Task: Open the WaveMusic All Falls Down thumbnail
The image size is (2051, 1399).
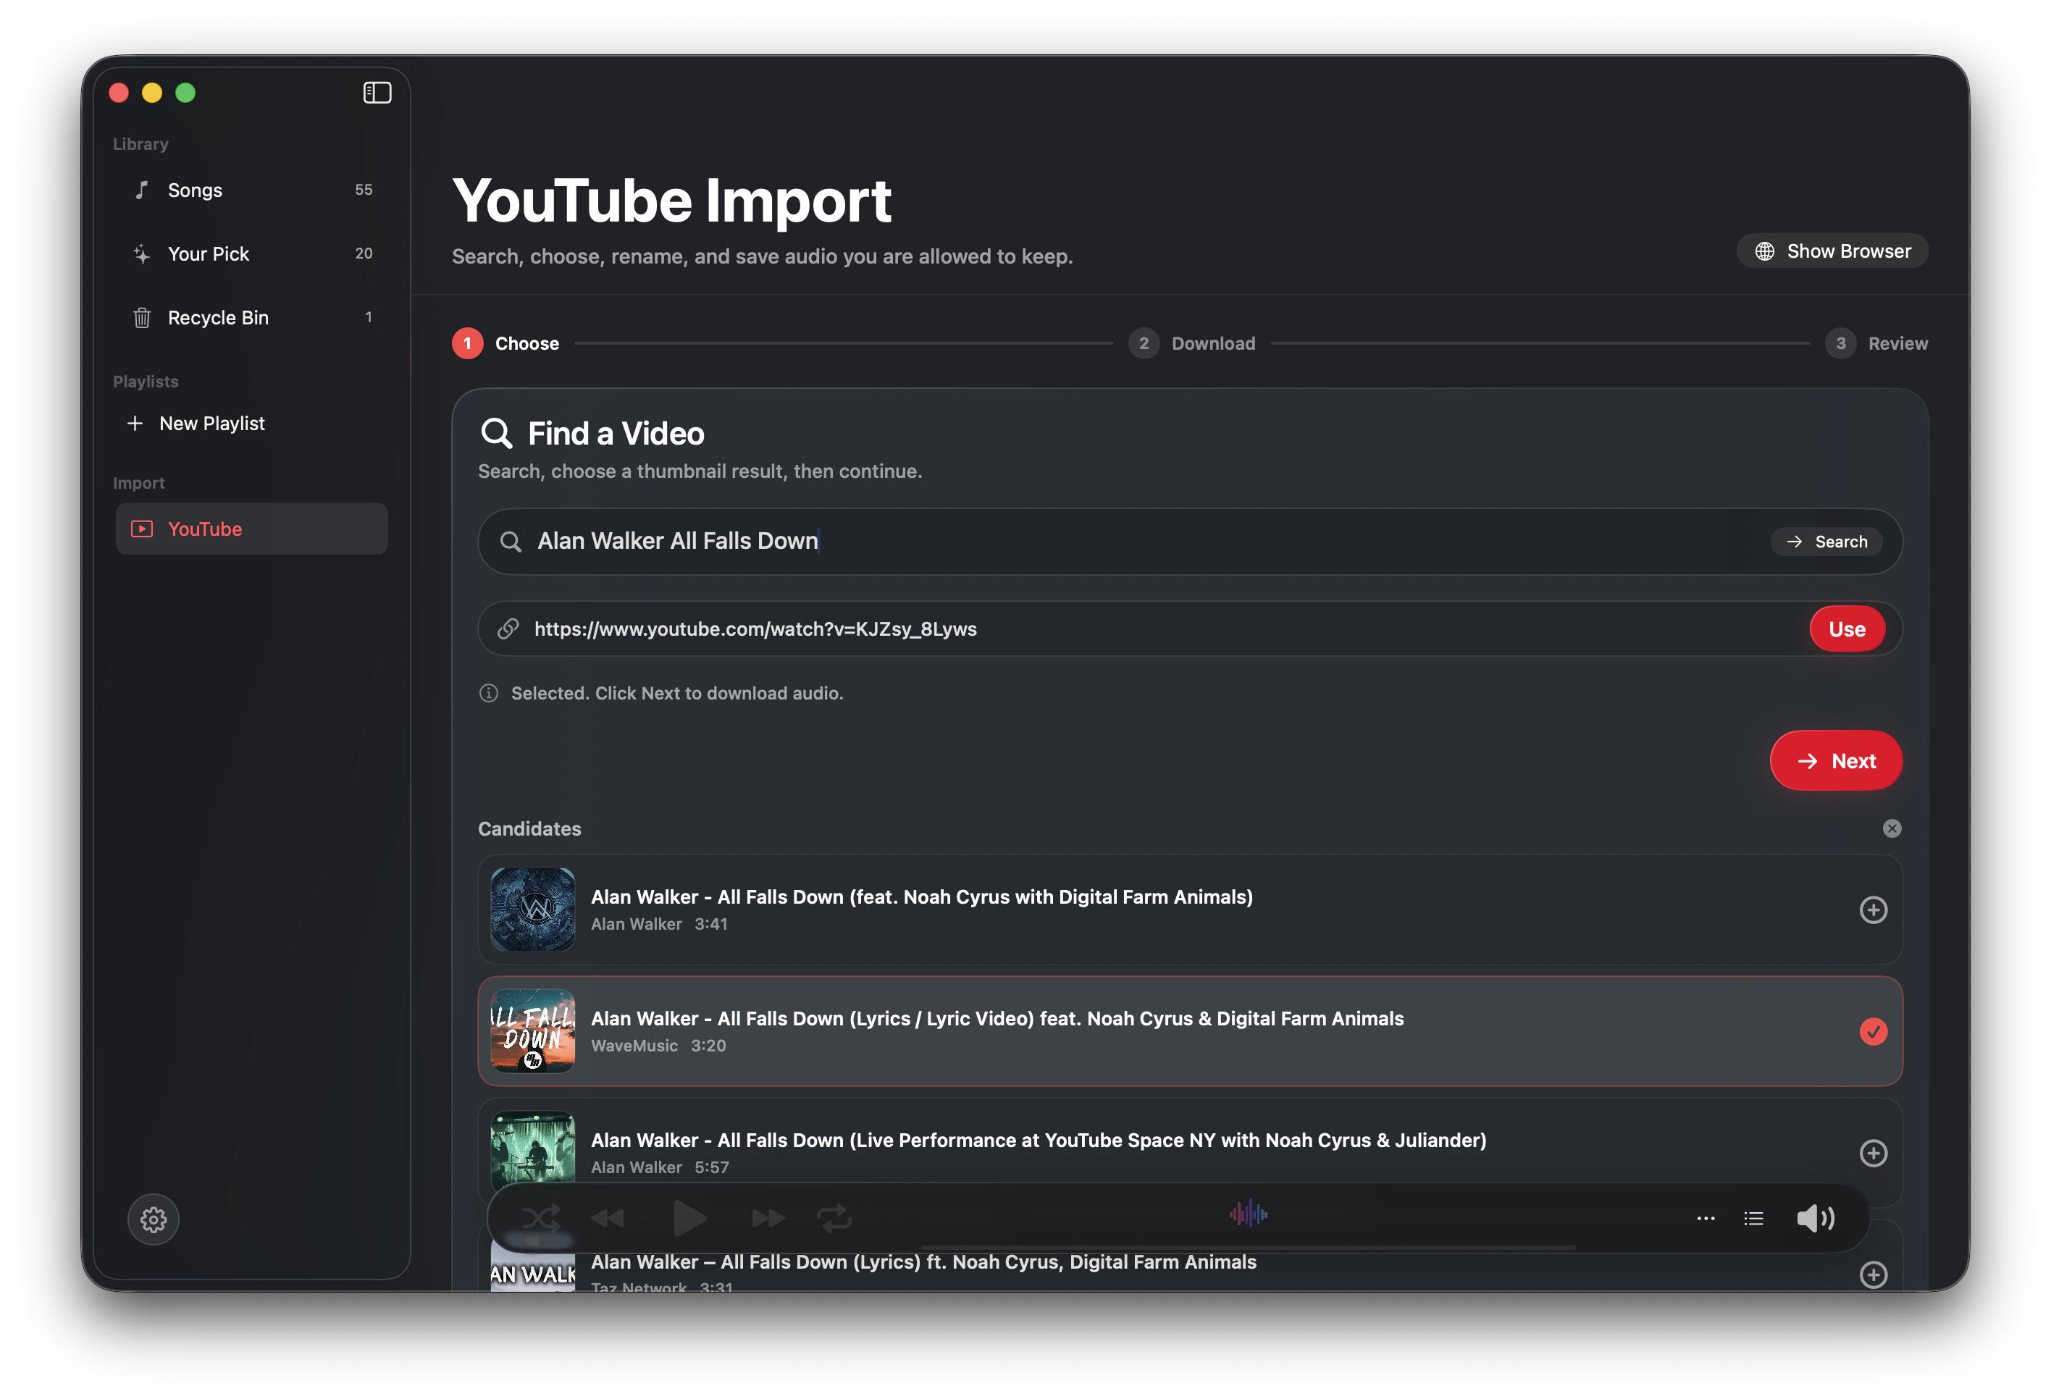Action: pyautogui.click(x=533, y=1031)
